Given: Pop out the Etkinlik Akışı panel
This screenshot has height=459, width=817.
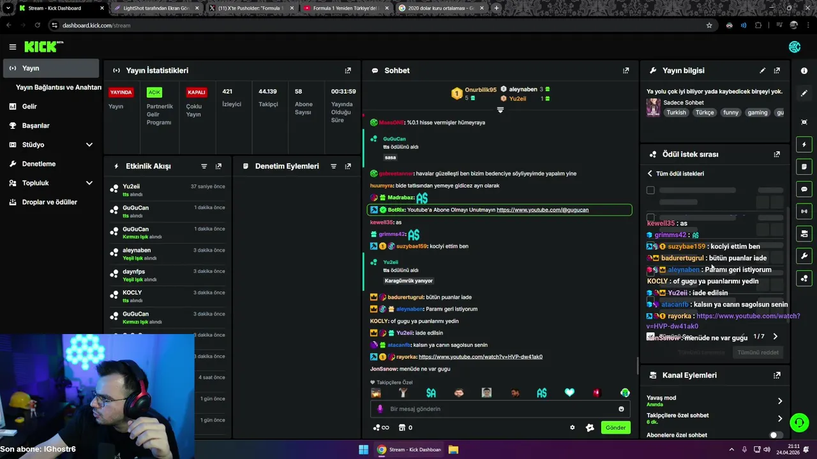Looking at the screenshot, I should click(218, 166).
